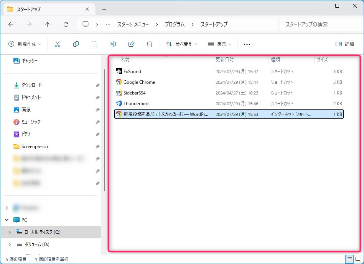
Task: Go up one folder with Up arrow
Action: click(48, 24)
